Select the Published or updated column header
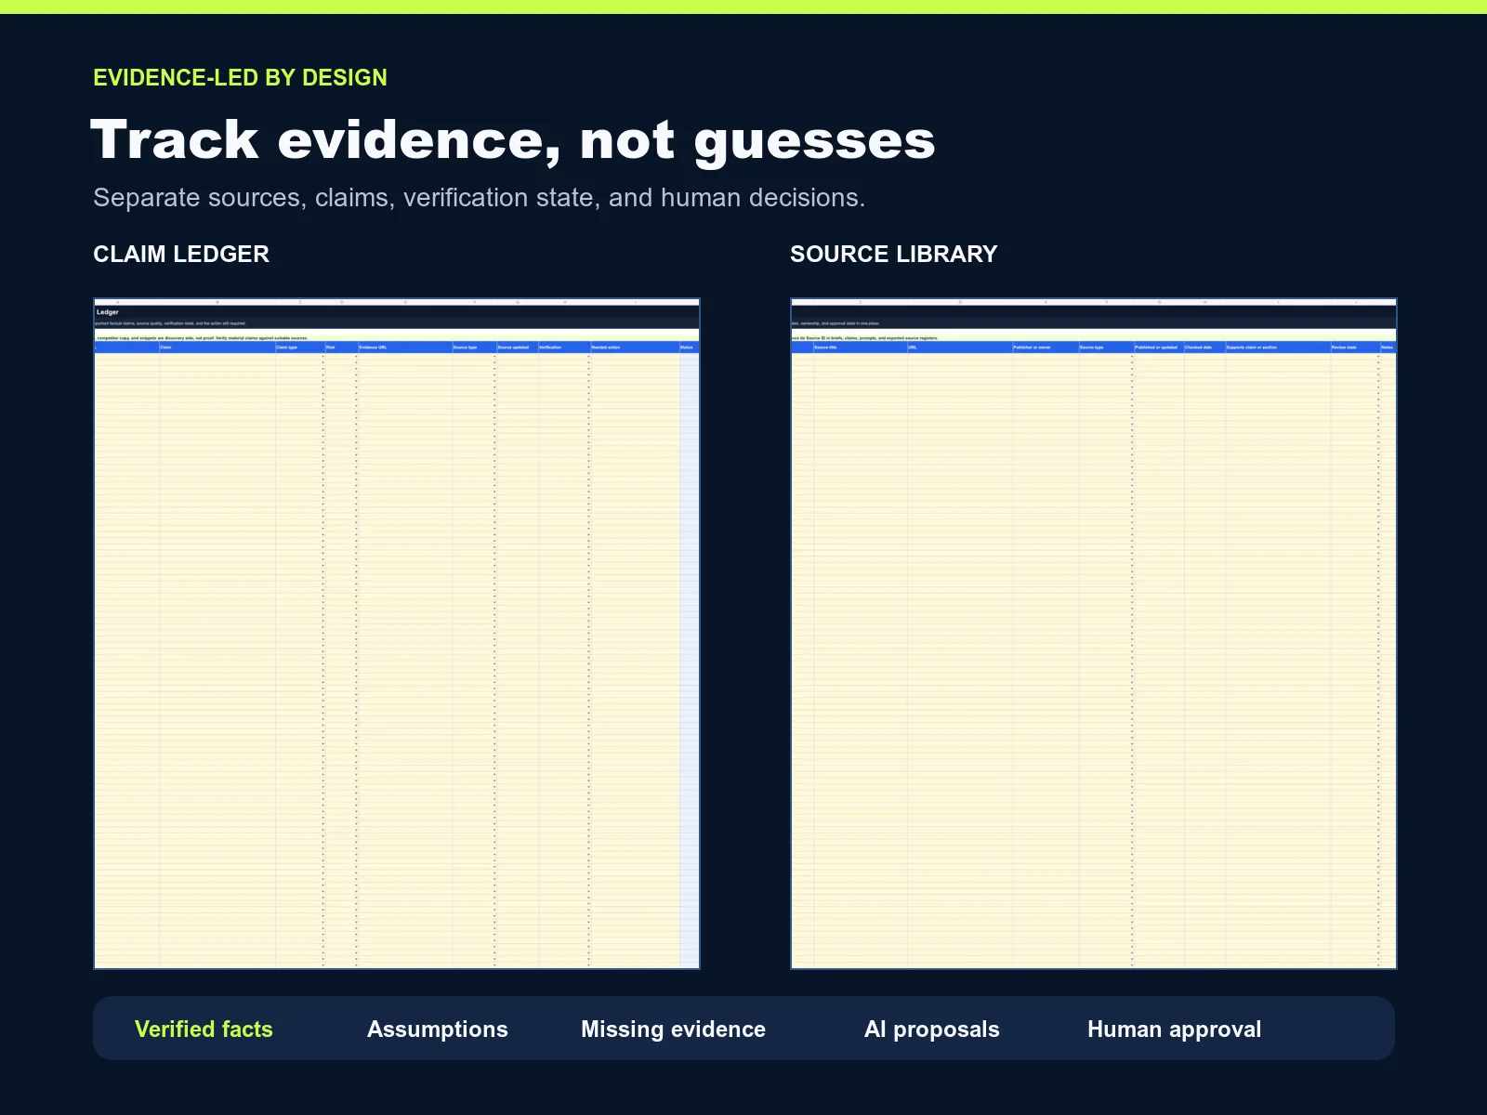This screenshot has height=1115, width=1487. pos(1158,348)
